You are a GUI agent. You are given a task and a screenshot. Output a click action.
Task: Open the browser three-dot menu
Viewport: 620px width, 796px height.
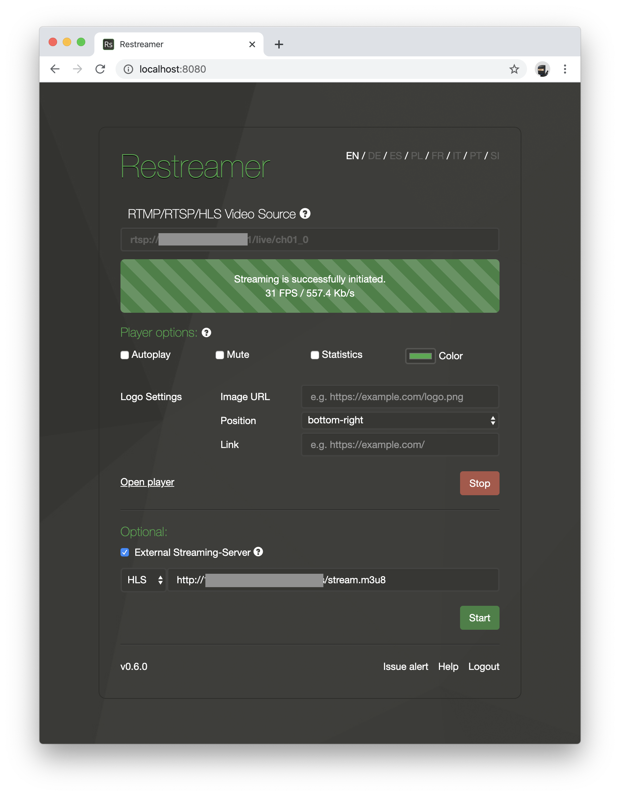[565, 69]
